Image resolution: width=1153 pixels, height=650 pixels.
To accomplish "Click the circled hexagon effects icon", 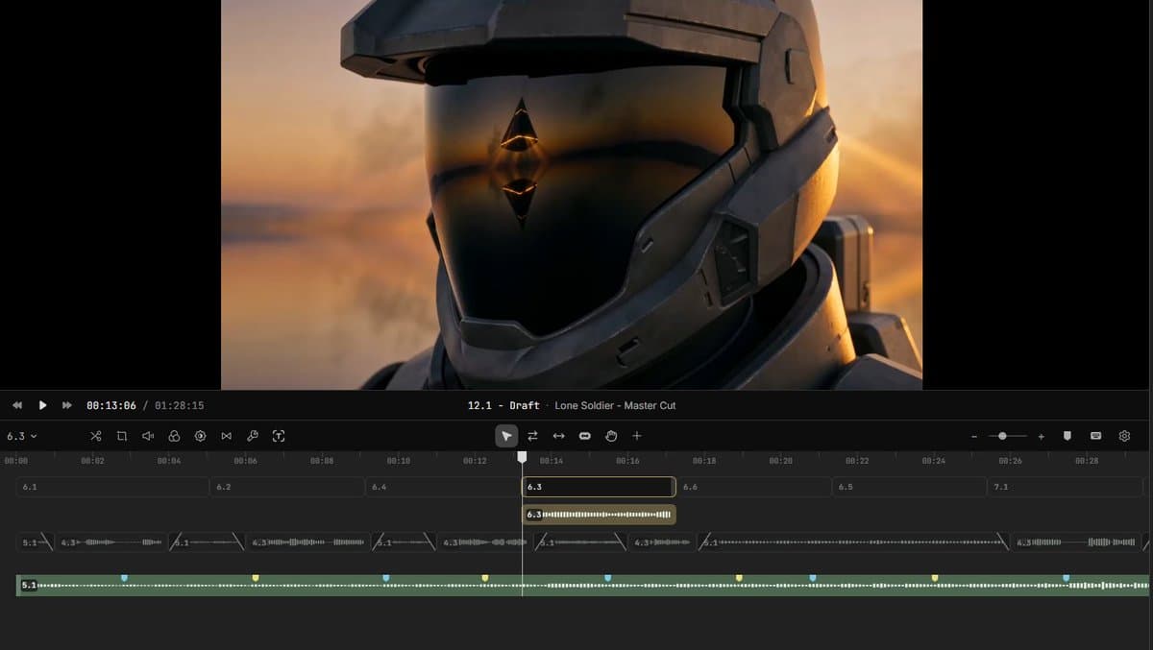I will click(200, 436).
